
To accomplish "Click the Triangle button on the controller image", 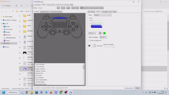I will (x=73, y=24).
